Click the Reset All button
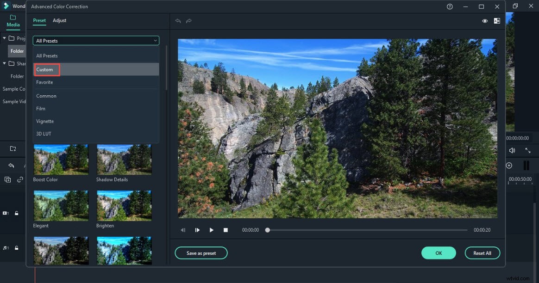 click(x=483, y=253)
